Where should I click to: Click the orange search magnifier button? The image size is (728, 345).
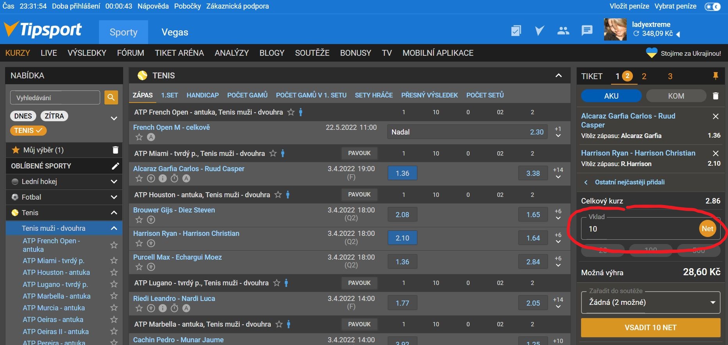[111, 97]
